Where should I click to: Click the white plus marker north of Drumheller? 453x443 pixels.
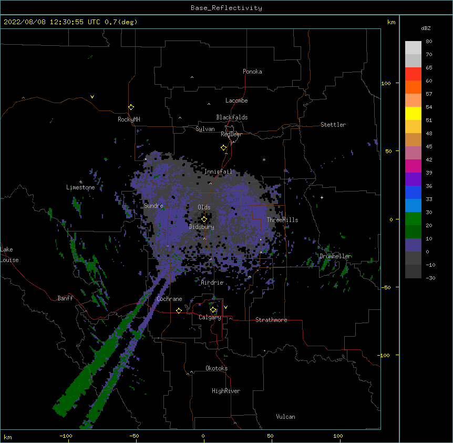[x=322, y=197]
